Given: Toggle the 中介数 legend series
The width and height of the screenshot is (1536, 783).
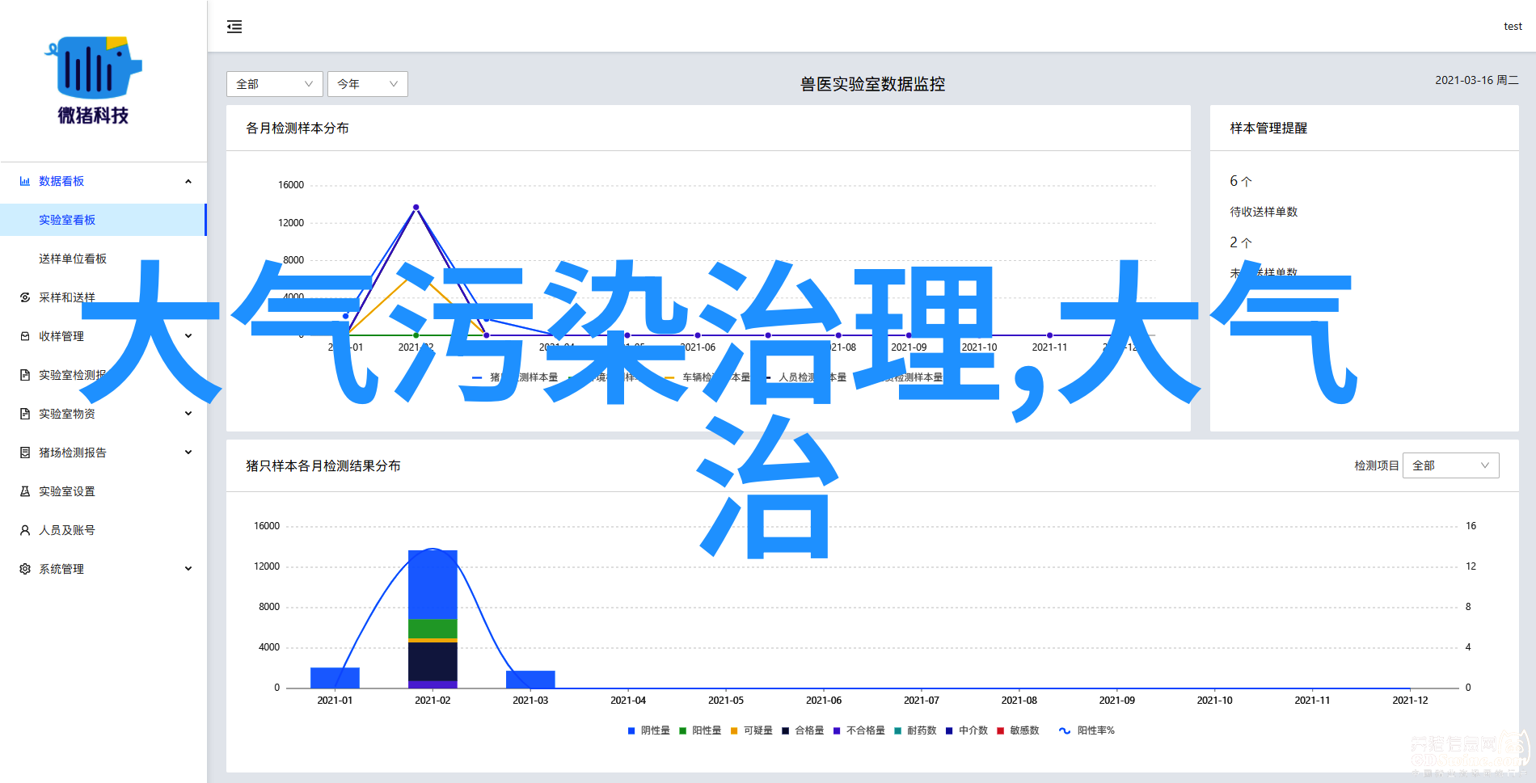Looking at the screenshot, I should tap(967, 730).
